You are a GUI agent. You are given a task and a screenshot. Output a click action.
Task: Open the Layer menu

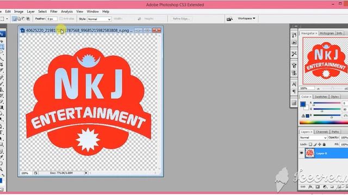(x=30, y=11)
